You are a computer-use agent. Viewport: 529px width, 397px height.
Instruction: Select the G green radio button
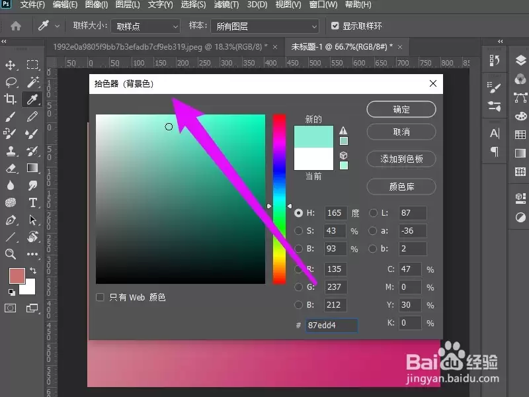pyautogui.click(x=299, y=287)
